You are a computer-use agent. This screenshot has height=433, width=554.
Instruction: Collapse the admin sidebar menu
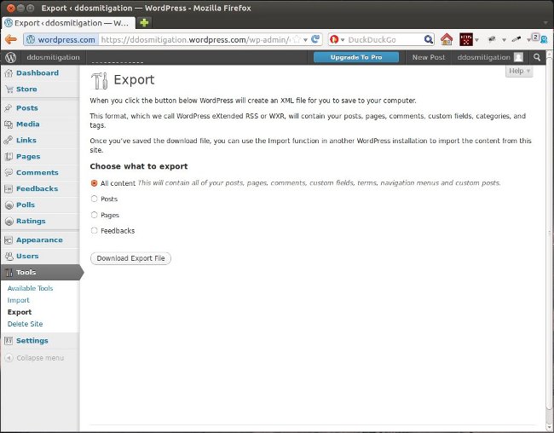click(39, 358)
